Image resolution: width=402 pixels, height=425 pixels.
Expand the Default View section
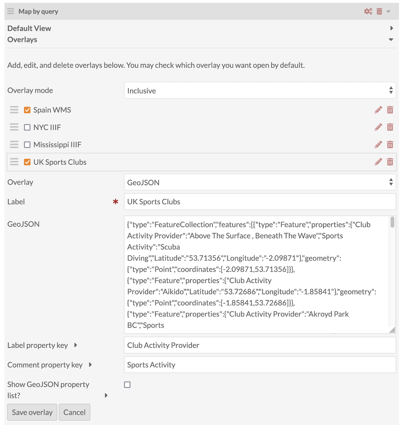pyautogui.click(x=392, y=28)
